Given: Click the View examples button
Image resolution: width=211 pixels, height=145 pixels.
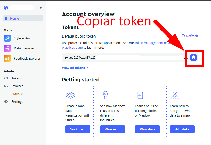Looking at the screenshot, I should pyautogui.click(x=112, y=129).
